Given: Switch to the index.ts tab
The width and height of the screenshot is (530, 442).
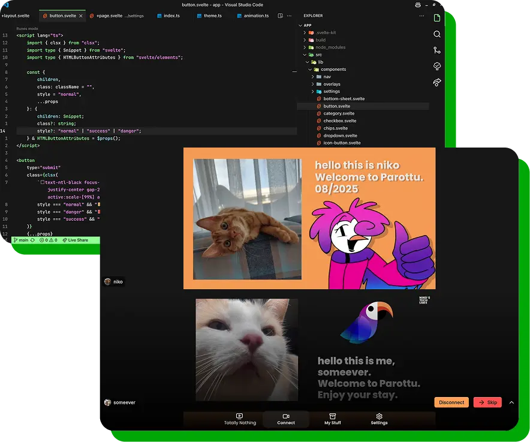Looking at the screenshot, I should coord(168,16).
